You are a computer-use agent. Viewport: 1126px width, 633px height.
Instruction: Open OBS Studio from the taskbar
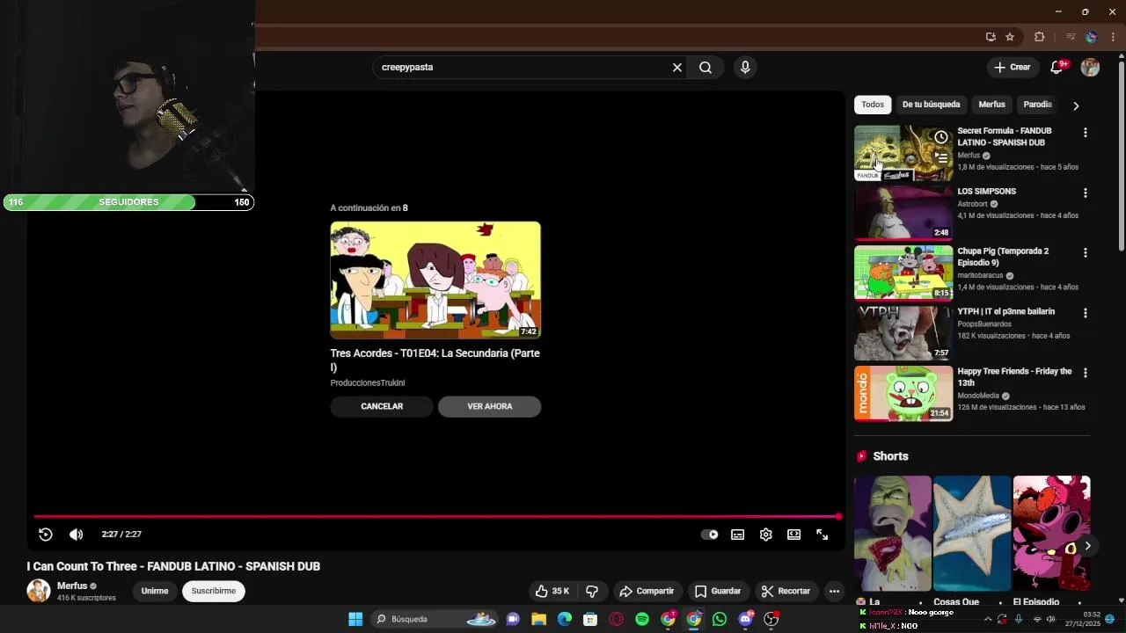[x=771, y=619]
